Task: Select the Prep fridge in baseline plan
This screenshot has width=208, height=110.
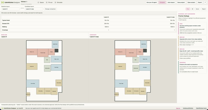Action: (57, 67)
